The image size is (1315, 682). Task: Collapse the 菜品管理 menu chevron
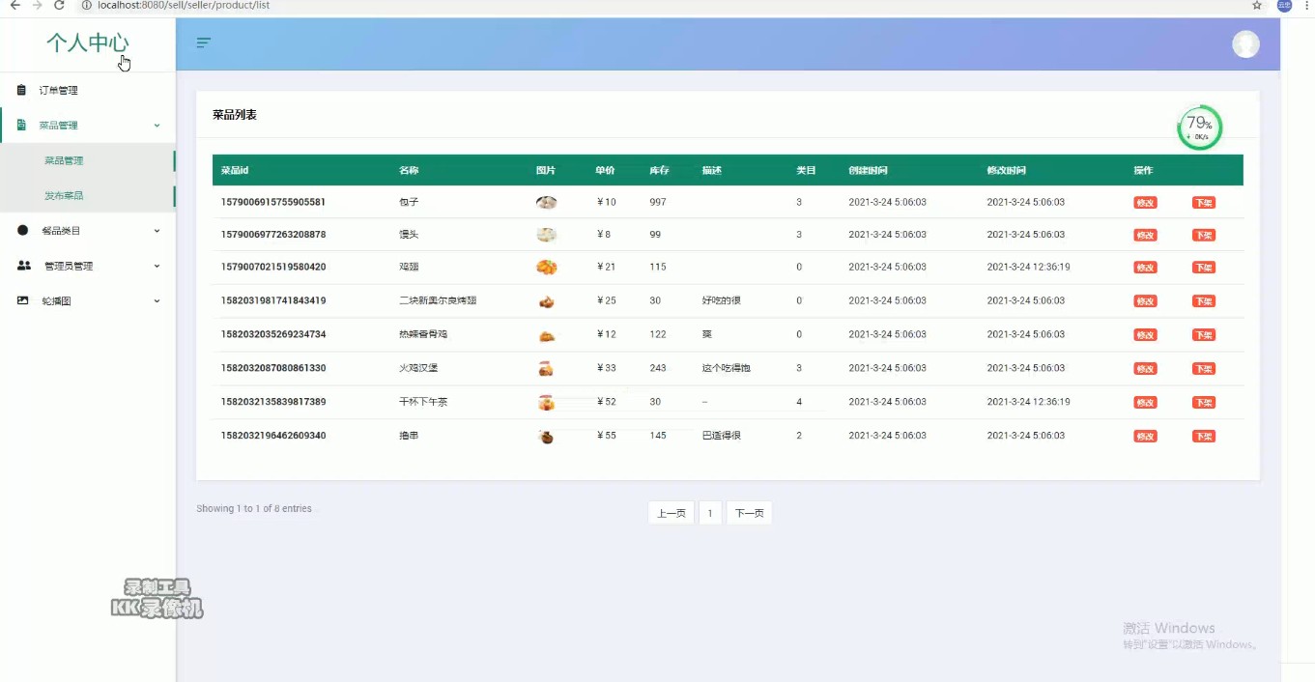click(x=157, y=126)
